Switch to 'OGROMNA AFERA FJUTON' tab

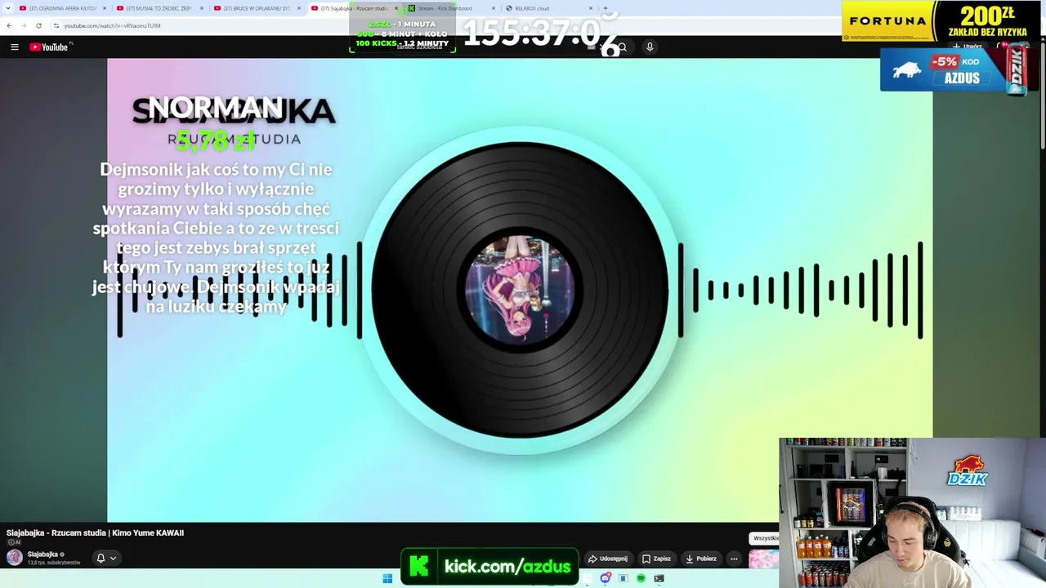62,8
